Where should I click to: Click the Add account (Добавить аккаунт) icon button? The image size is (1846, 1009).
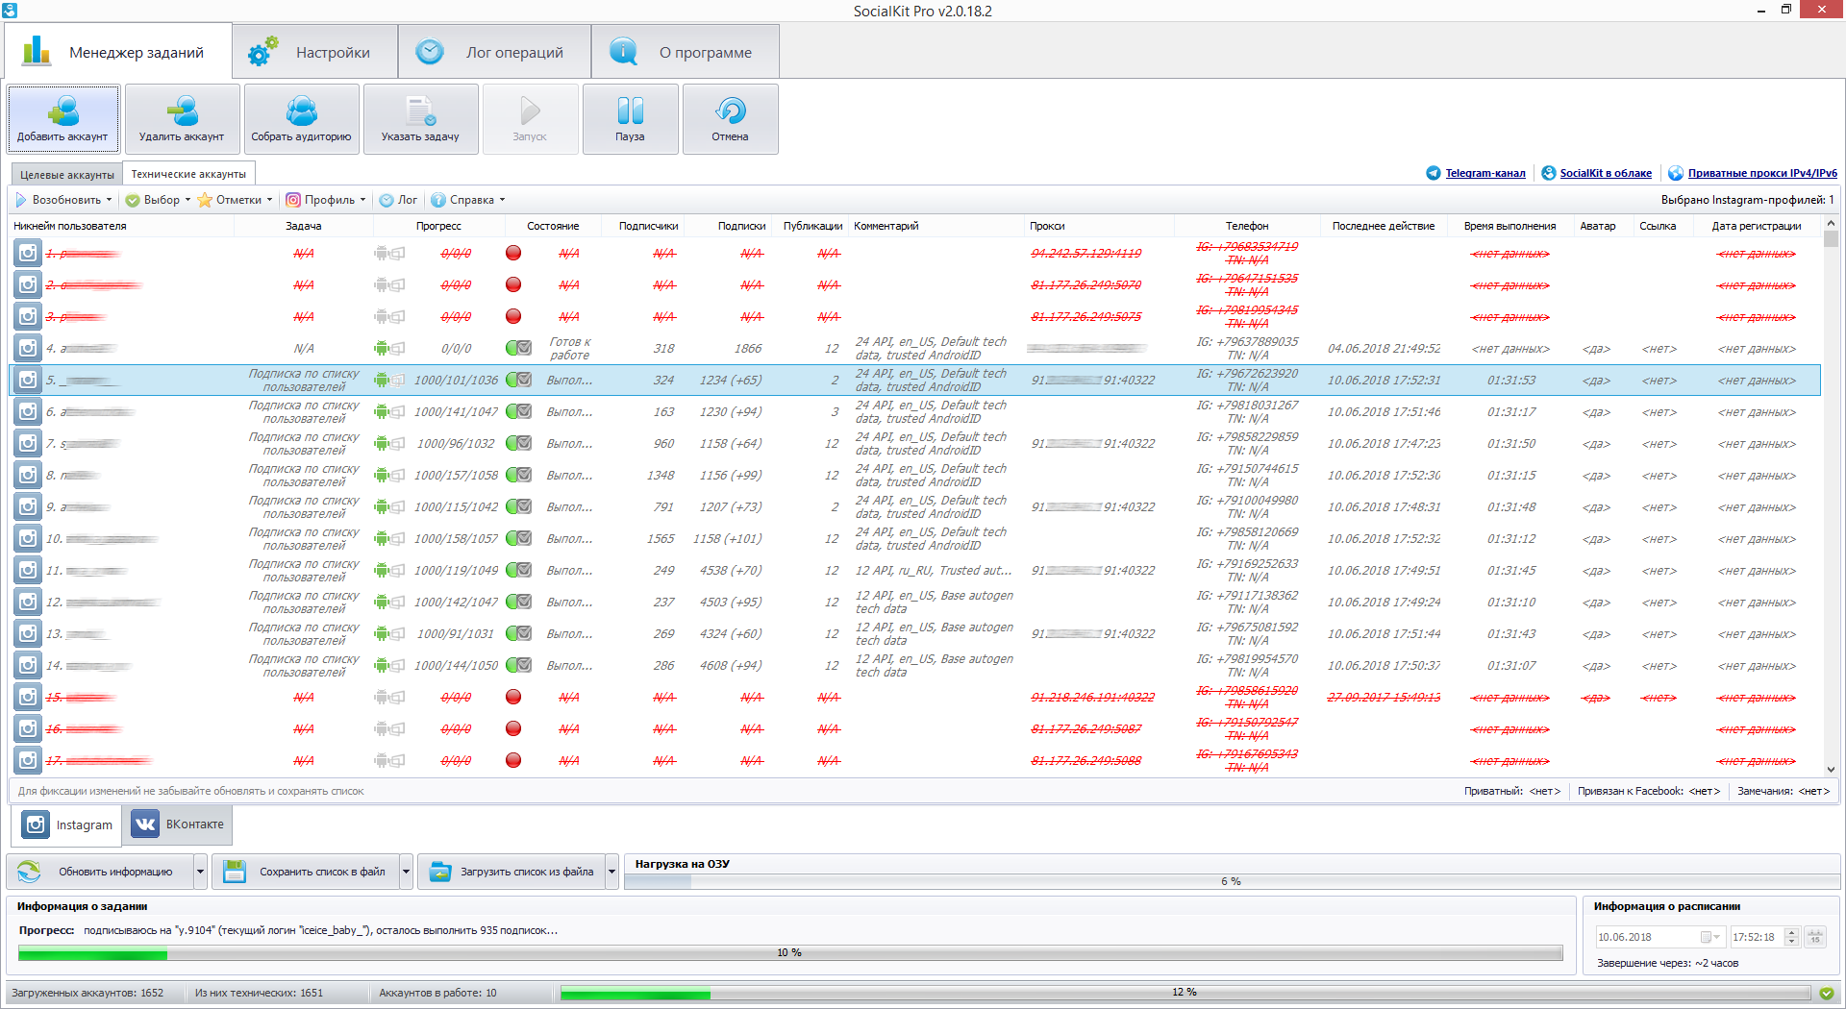pyautogui.click(x=63, y=119)
